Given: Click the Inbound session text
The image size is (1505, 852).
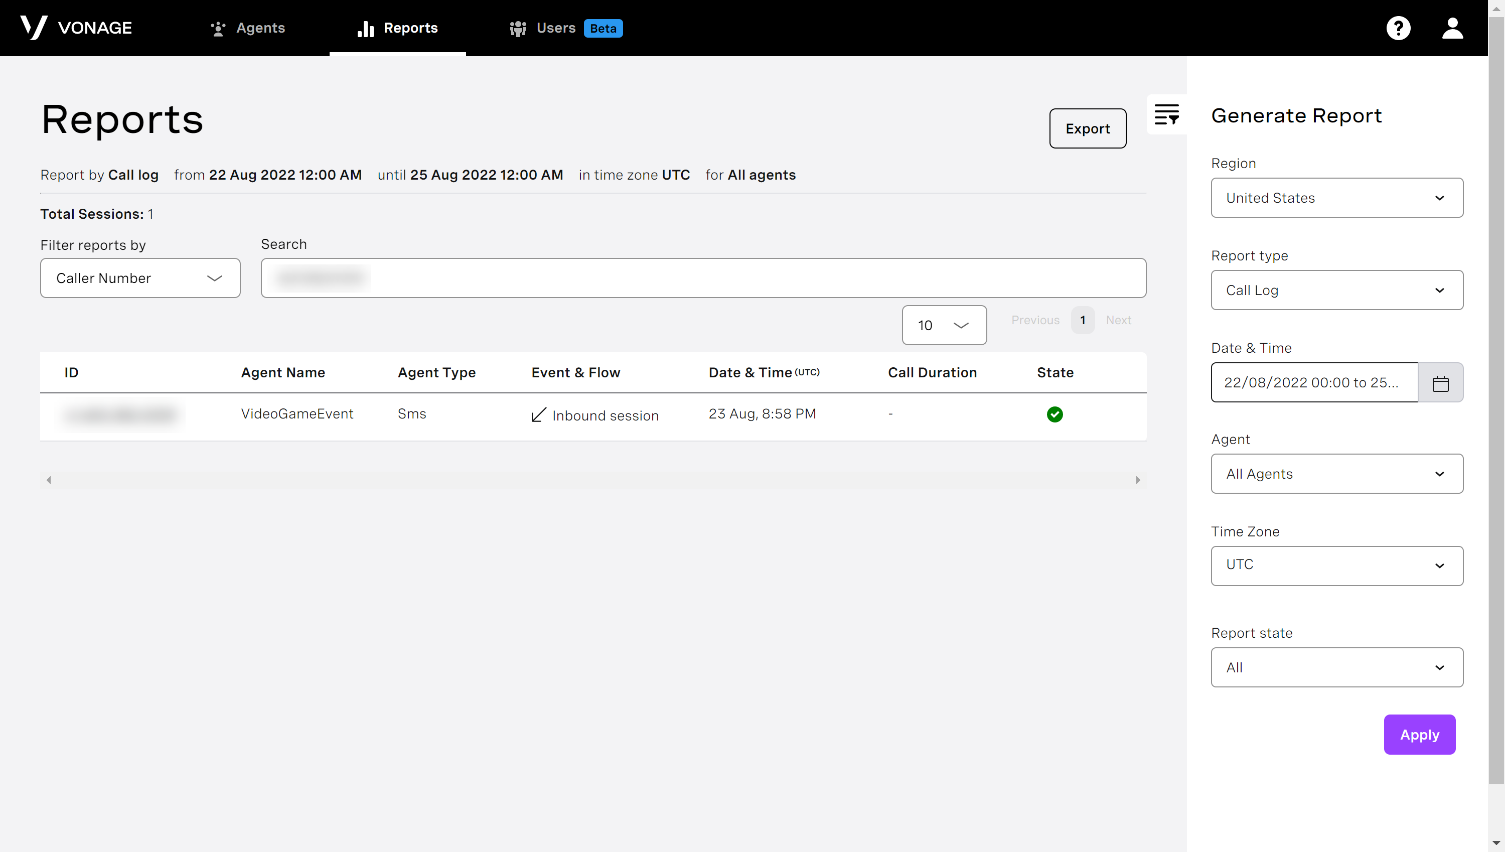Looking at the screenshot, I should (606, 415).
